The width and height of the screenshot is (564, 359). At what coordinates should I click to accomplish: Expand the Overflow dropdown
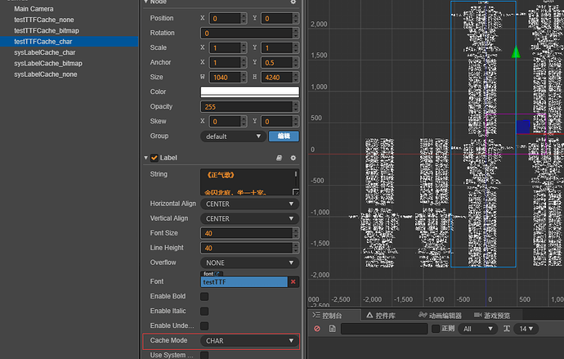tap(249, 263)
